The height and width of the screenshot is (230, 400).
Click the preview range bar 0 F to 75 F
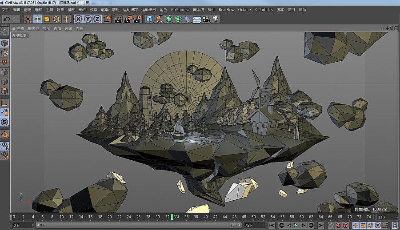pos(139,225)
